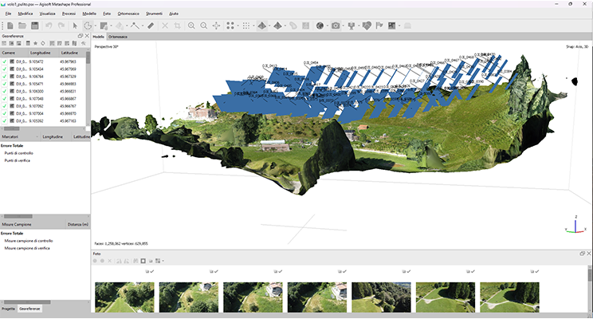
Task: Expand the basemap globe dropdown arrow
Action: [327, 26]
